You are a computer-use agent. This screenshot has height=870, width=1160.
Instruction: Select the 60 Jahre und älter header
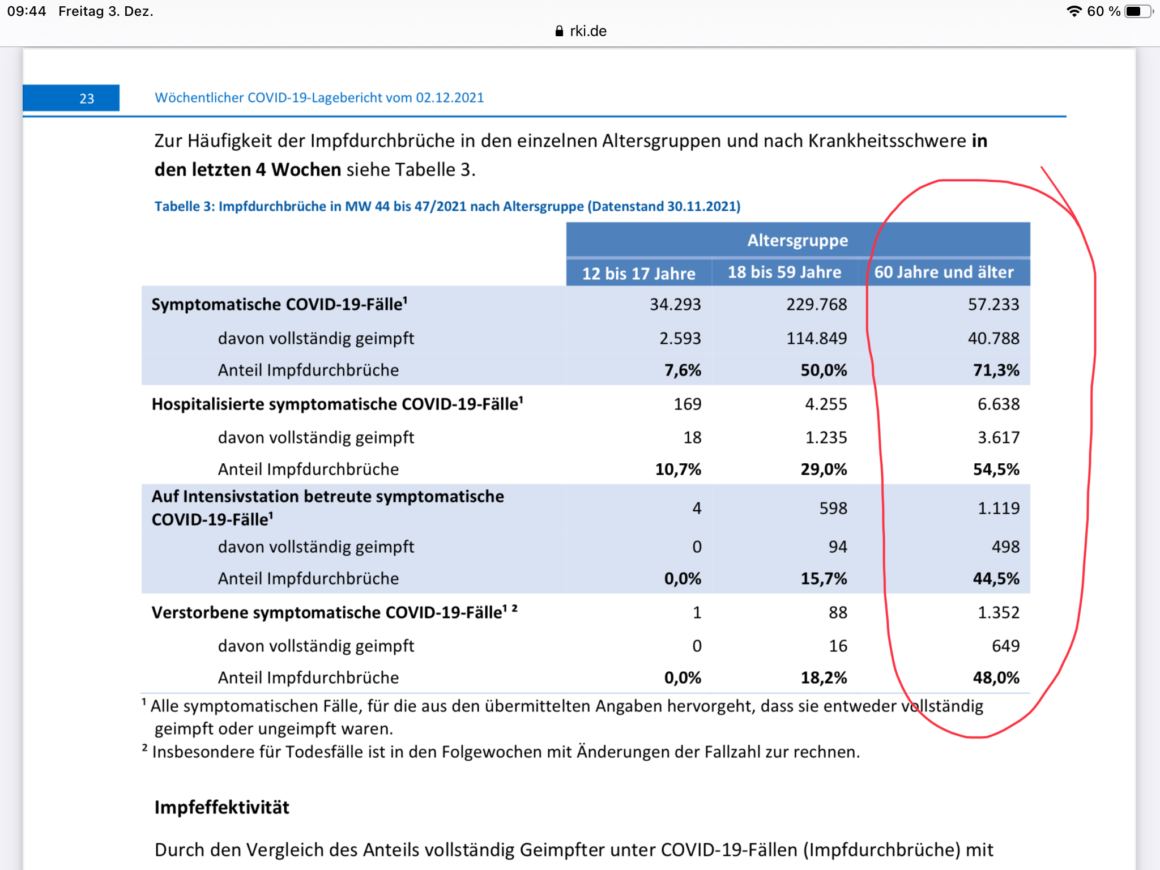coord(944,272)
